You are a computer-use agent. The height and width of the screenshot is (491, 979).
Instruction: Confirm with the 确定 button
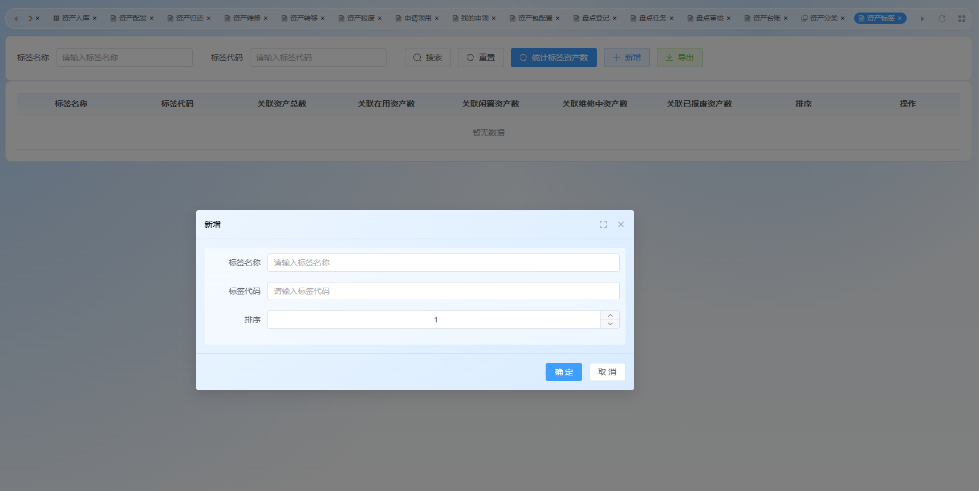point(564,372)
